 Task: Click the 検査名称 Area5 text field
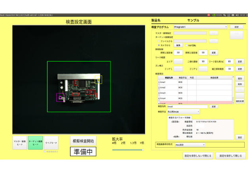(187, 107)
